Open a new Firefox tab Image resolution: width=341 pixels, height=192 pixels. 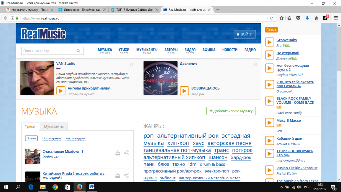[x=218, y=10]
